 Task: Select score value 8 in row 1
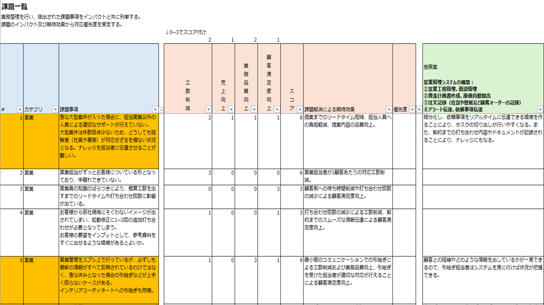click(x=292, y=141)
